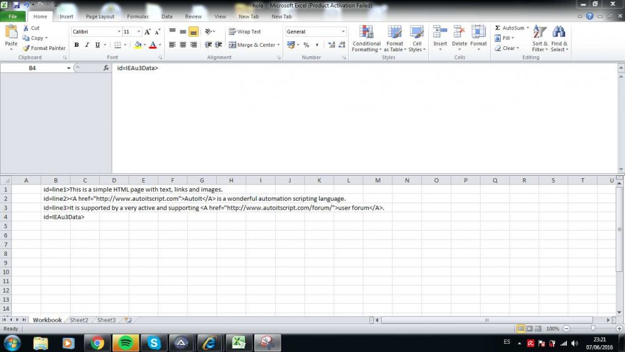Switch to the Page Layout tab

pyautogui.click(x=99, y=16)
